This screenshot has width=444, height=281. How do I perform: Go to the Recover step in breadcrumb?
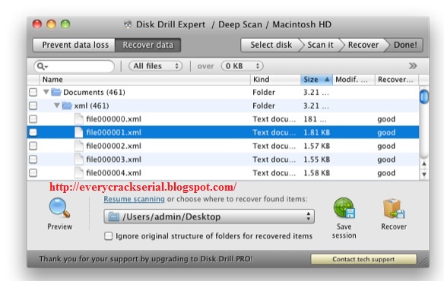pyautogui.click(x=363, y=45)
